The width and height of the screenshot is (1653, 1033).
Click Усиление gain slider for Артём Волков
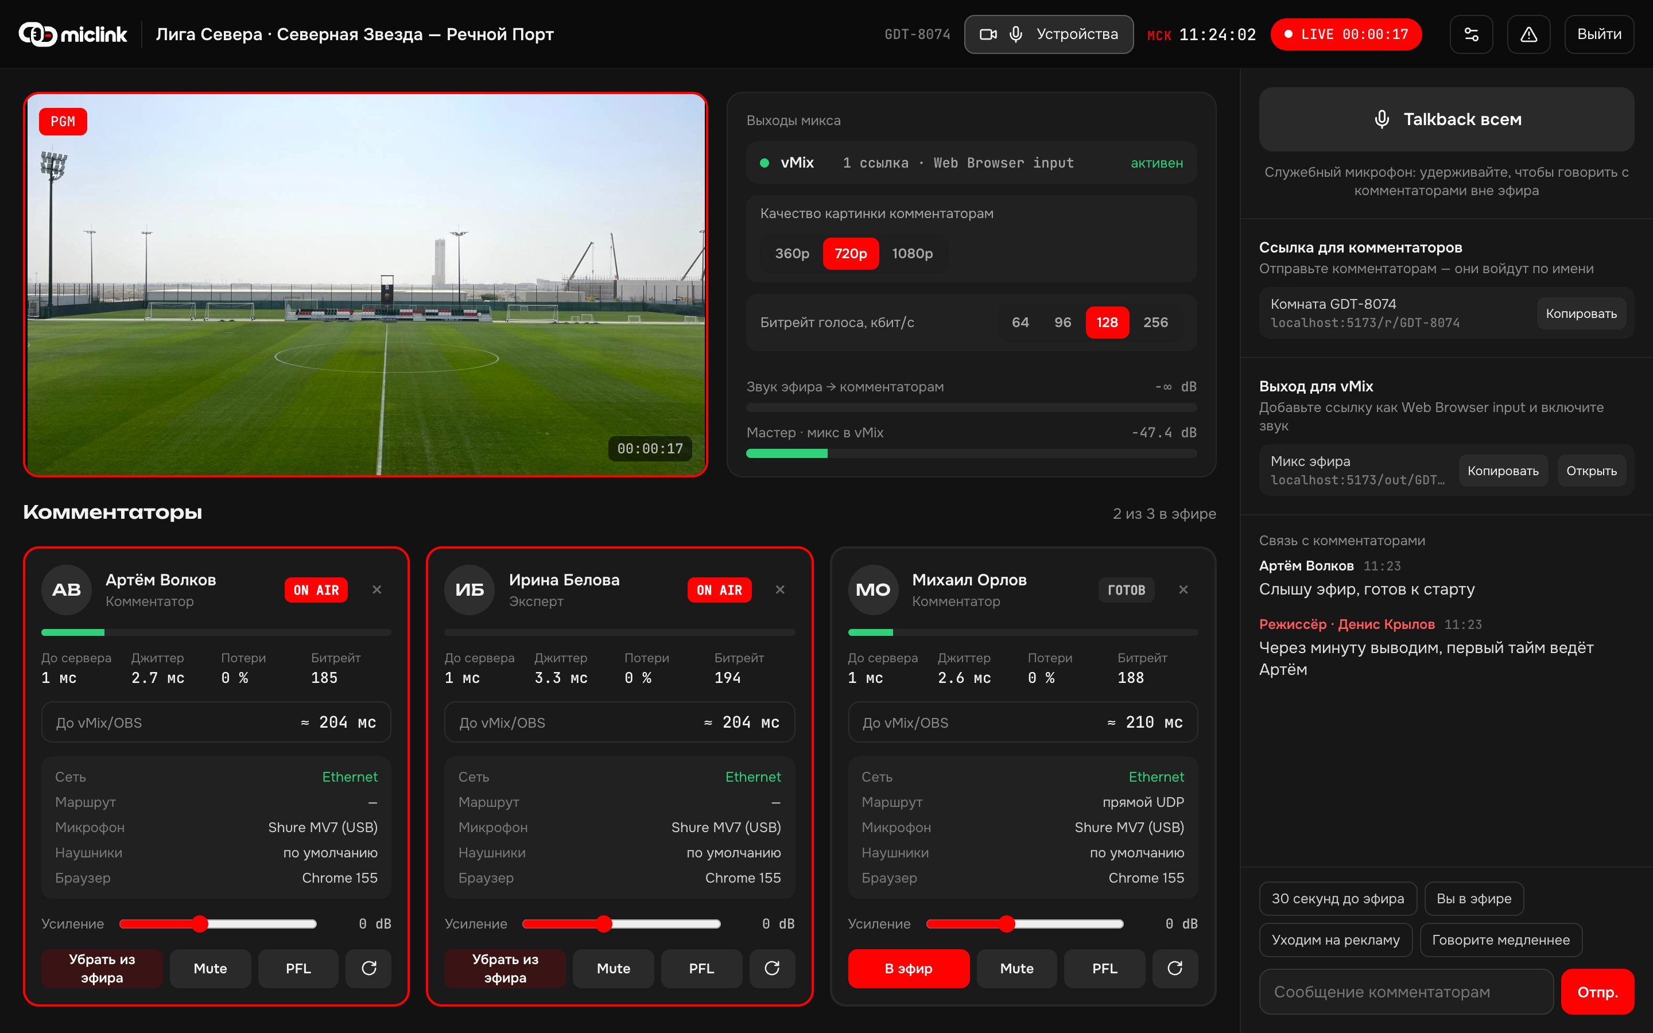point(218,924)
